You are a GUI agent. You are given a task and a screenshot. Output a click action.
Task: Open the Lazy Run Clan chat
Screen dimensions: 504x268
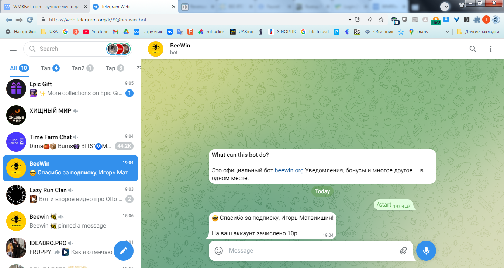click(70, 195)
